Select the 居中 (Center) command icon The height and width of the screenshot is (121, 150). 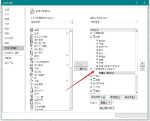(x=32, y=94)
